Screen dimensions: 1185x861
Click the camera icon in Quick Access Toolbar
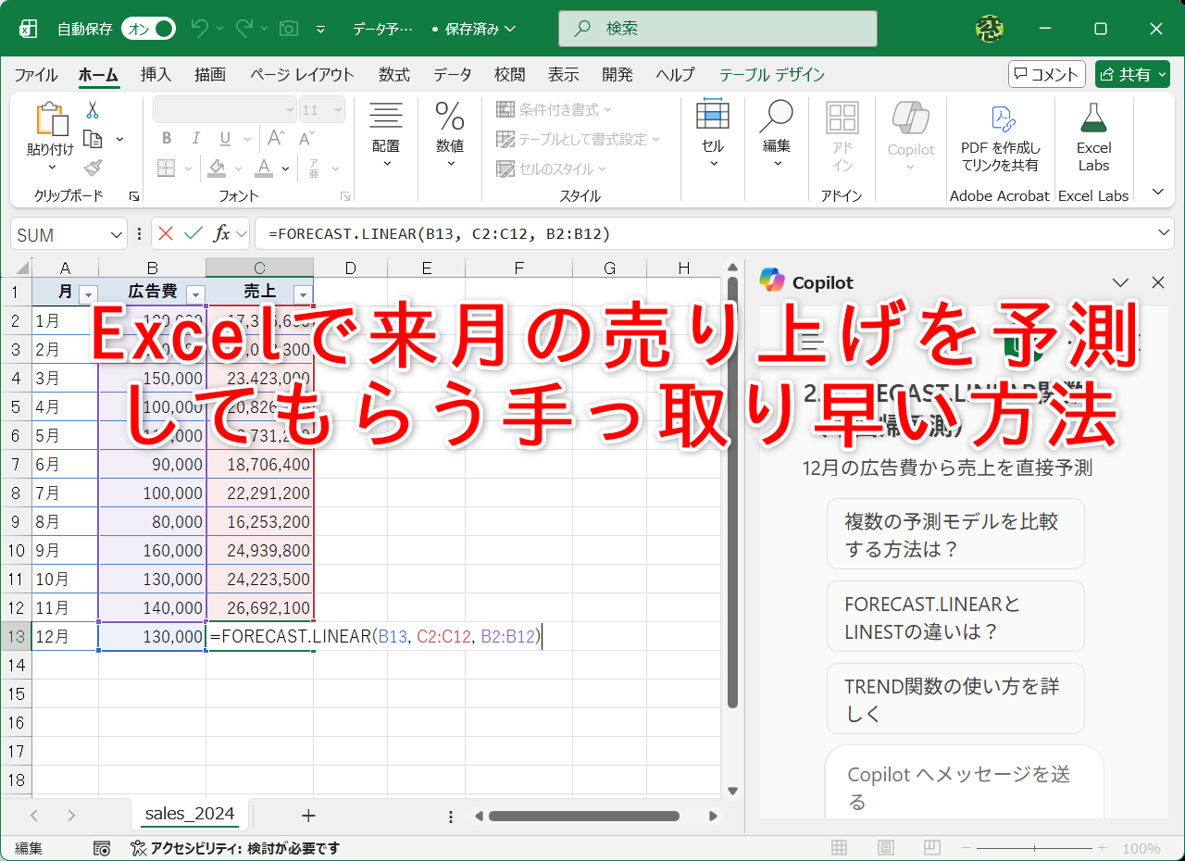point(287,28)
